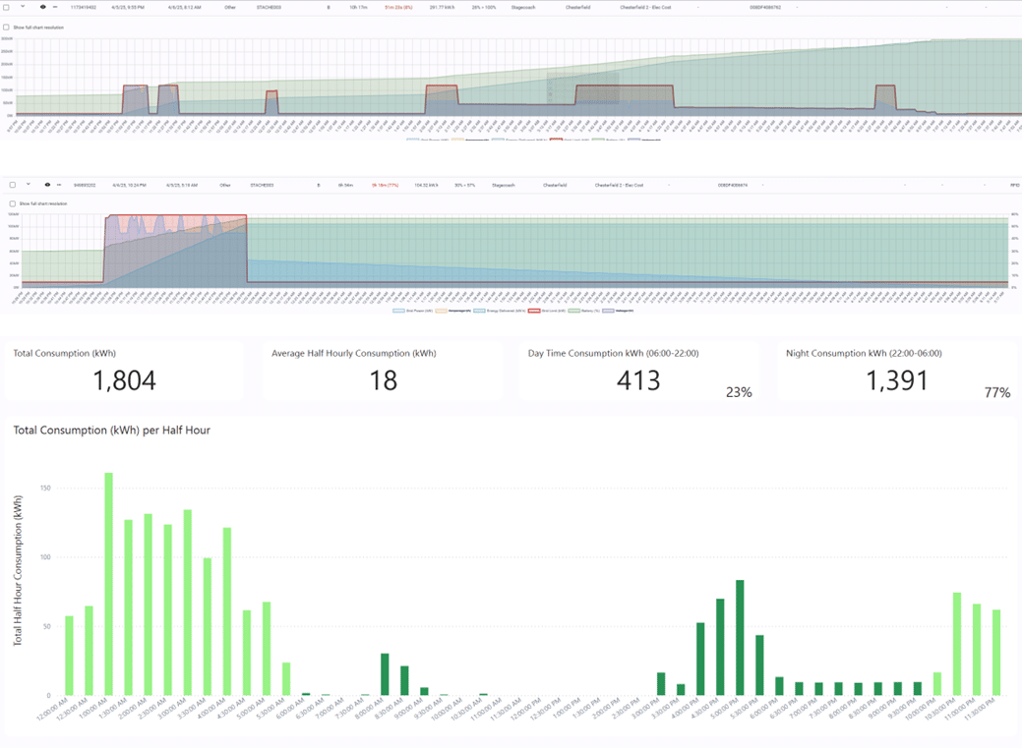Tick the second session row selection checkbox
This screenshot has height=748, width=1022.
click(12, 184)
